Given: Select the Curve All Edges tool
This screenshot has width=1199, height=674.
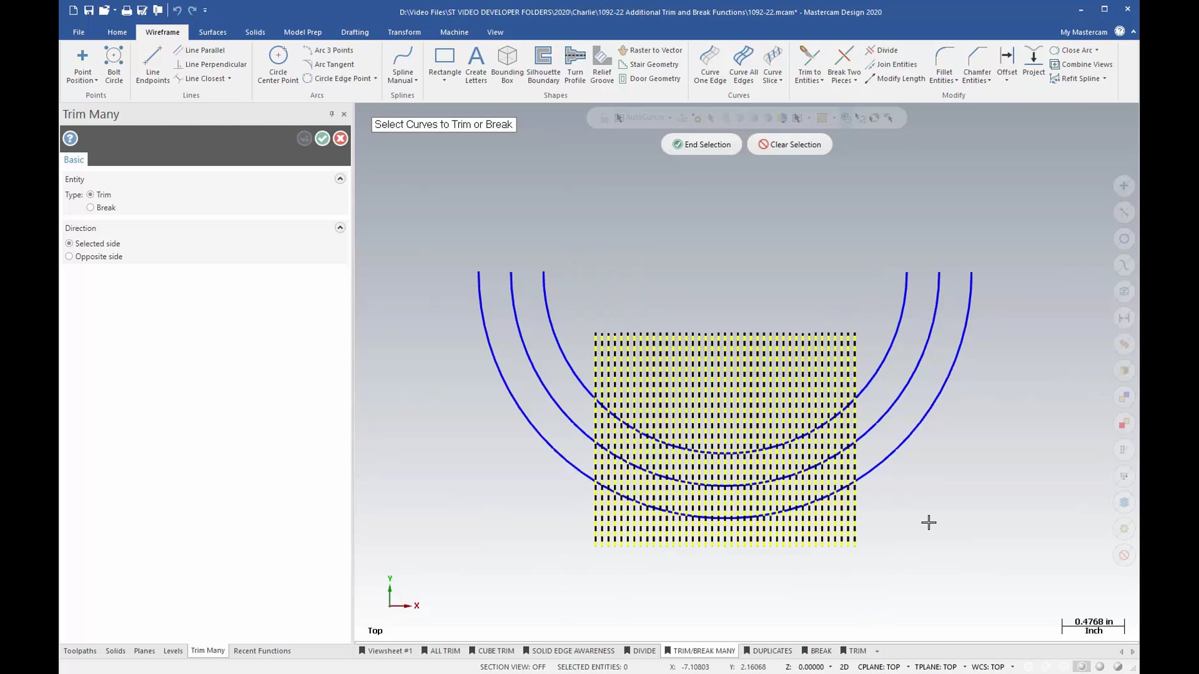Looking at the screenshot, I should tap(742, 64).
